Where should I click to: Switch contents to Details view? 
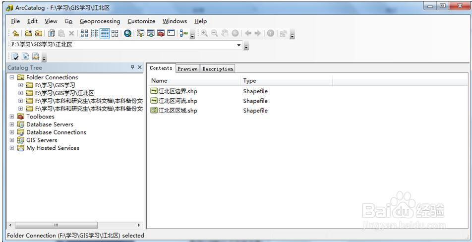(x=105, y=33)
